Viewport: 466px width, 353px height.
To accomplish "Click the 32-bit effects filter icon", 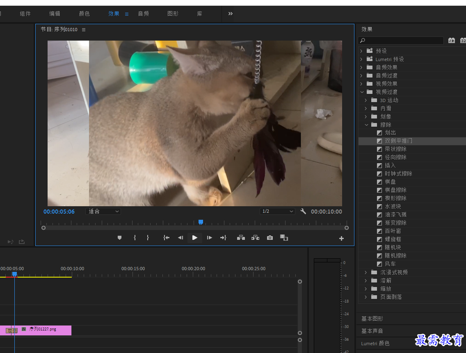I will [463, 41].
